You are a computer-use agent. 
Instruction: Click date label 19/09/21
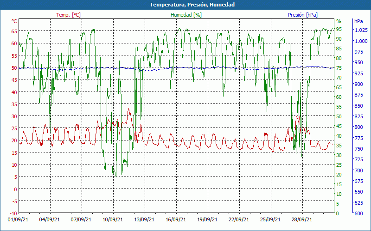[207, 219]
